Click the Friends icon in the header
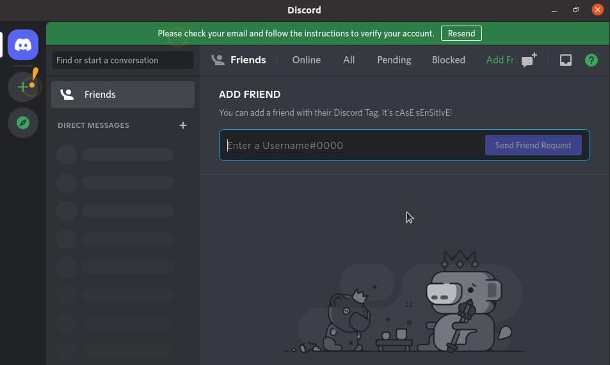The height and width of the screenshot is (365, 610). click(x=218, y=60)
